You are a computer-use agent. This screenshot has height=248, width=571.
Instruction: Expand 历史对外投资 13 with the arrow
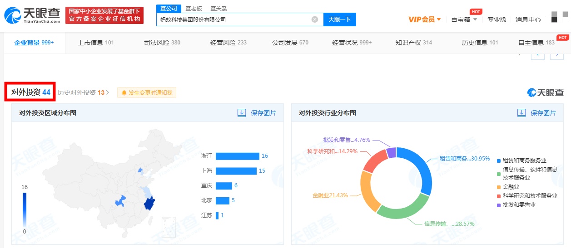coord(107,92)
